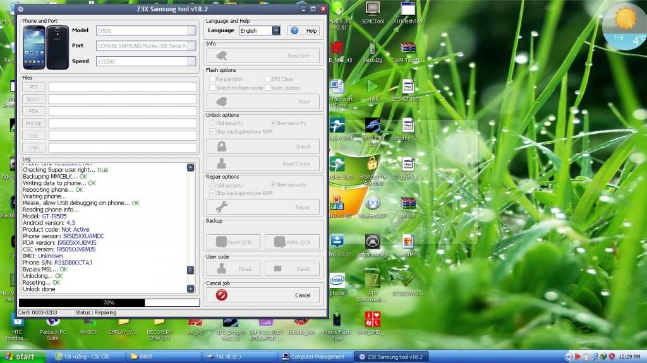Open the SRSRoot for Android desktop icon
Screen dimensions: 647x363
[372, 171]
